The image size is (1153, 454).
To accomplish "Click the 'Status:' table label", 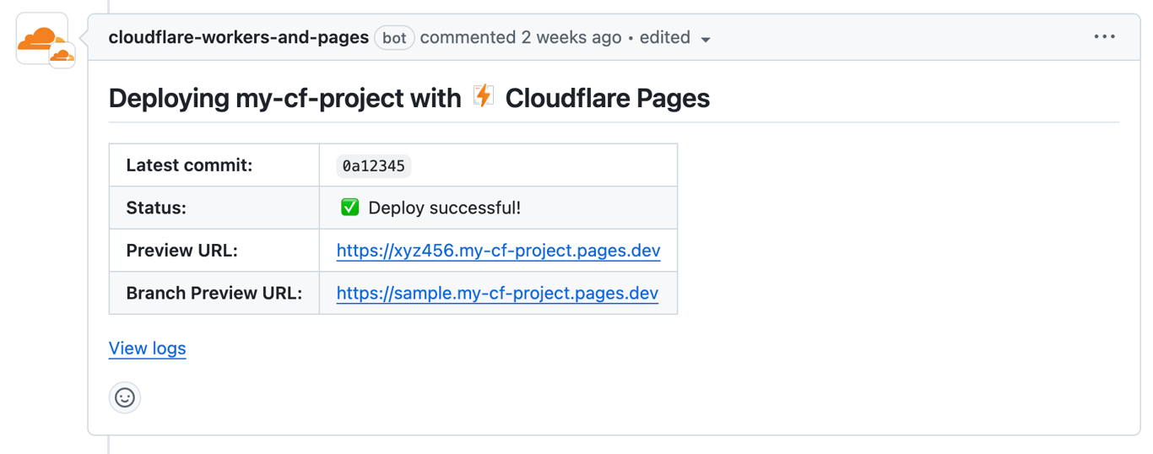I will pyautogui.click(x=156, y=208).
